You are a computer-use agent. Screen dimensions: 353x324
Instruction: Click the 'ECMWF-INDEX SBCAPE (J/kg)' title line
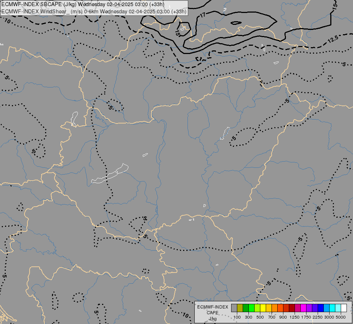click(83, 4)
